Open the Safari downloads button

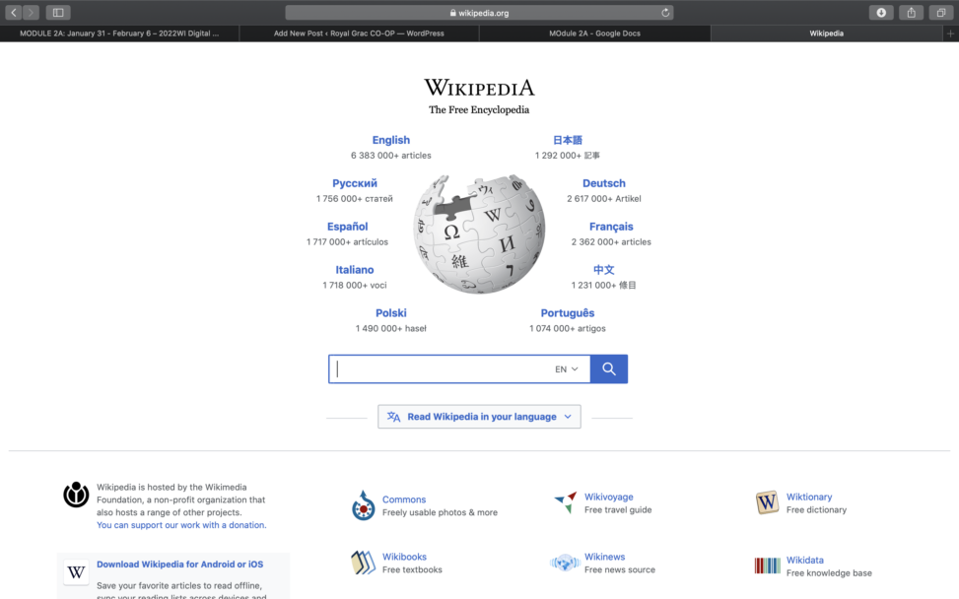(881, 12)
